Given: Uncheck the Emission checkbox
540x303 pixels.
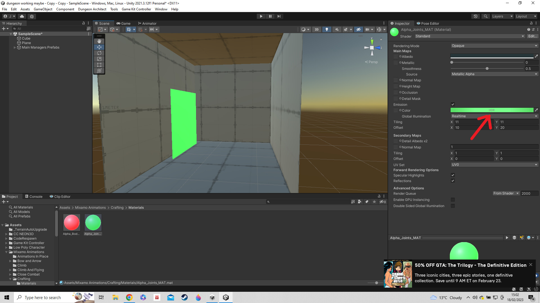Looking at the screenshot, I should [x=453, y=104].
